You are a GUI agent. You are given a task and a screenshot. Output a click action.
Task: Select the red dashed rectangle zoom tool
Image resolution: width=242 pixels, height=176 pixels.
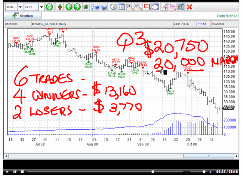coord(147,7)
